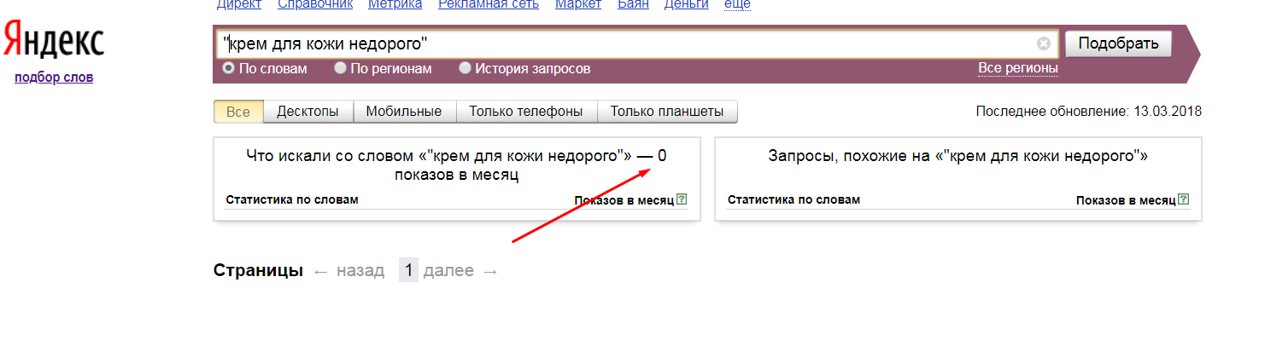Image resolution: width=1265 pixels, height=346 pixels.
Task: Open the «Только планшеты» tab
Action: [x=666, y=112]
